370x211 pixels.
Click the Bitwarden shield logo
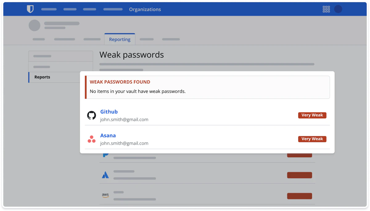(30, 9)
